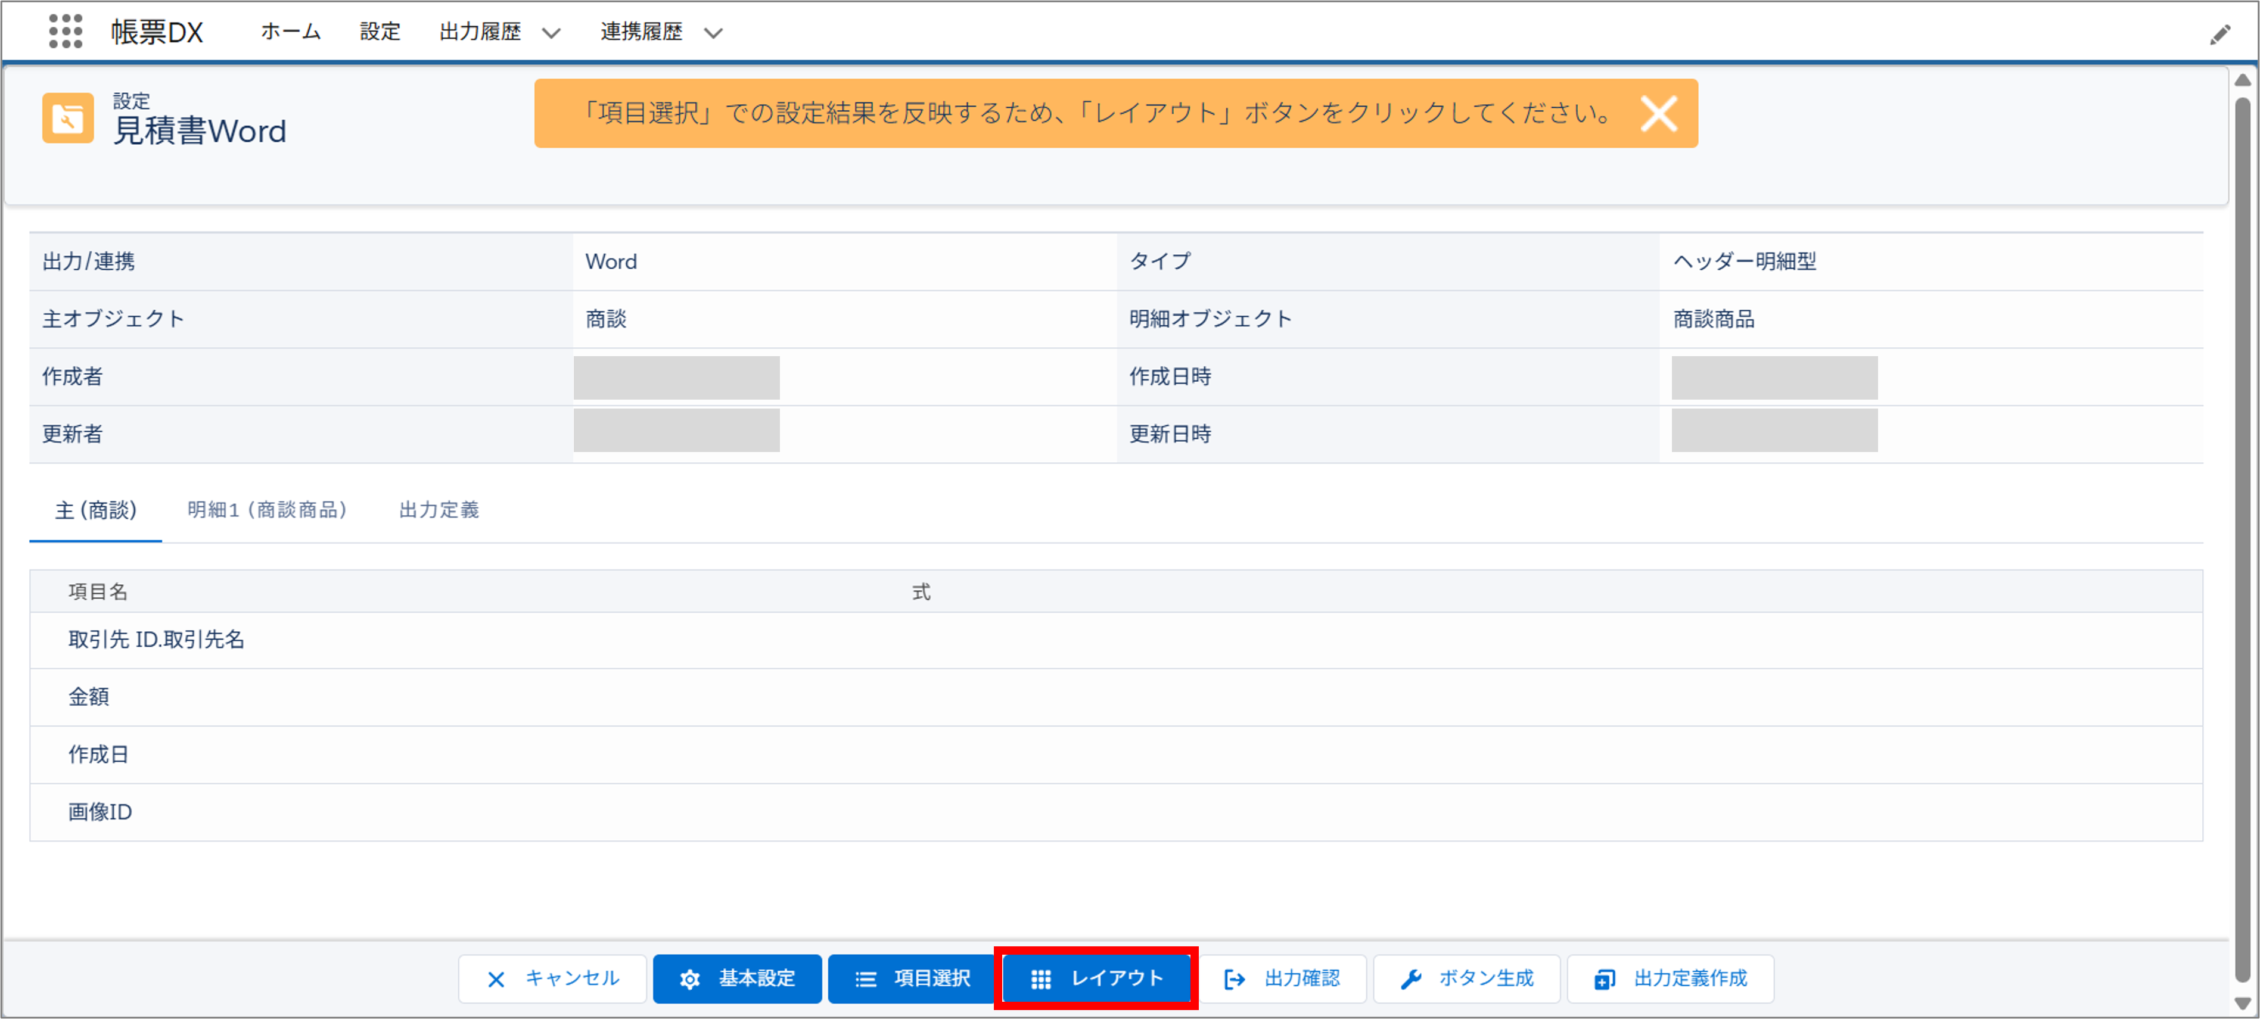
Task: Click the grid icon inside レイアウト button
Action: click(x=1042, y=979)
